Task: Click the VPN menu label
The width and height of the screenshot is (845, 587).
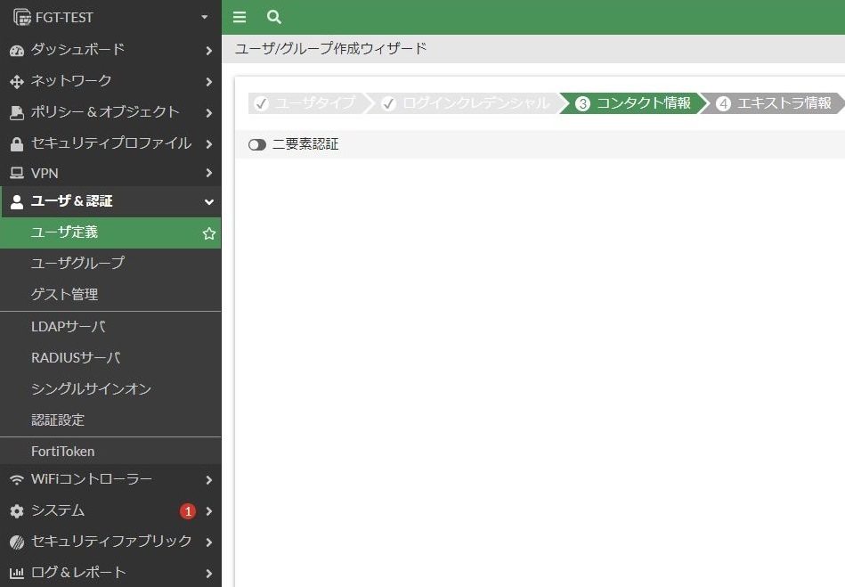Action: point(45,174)
